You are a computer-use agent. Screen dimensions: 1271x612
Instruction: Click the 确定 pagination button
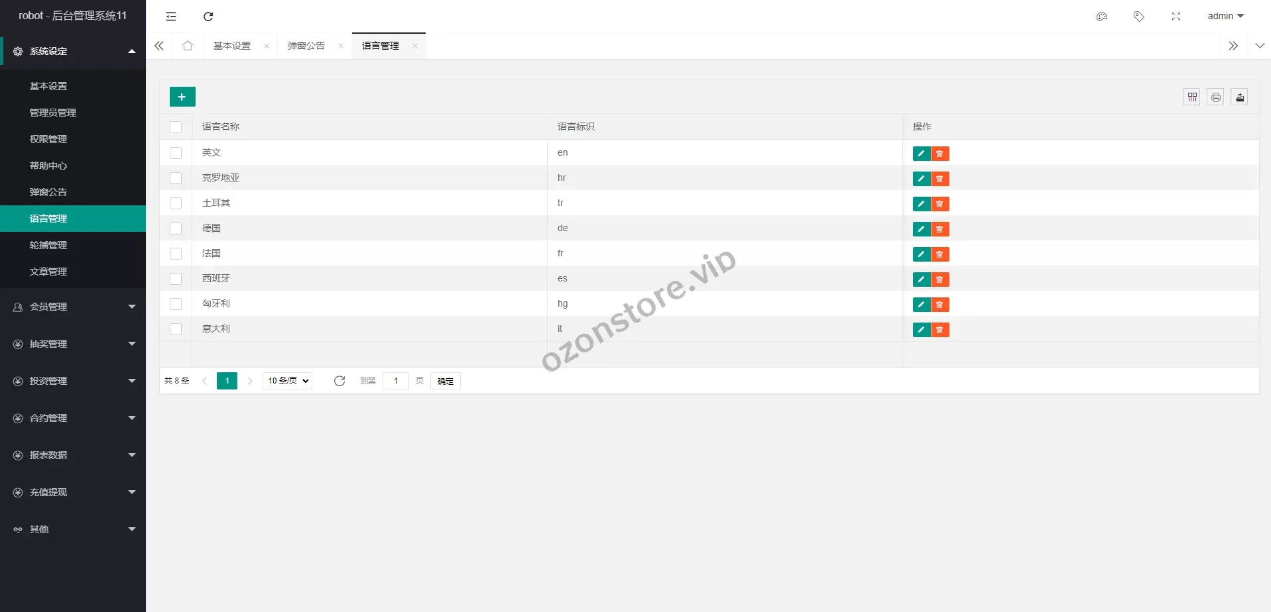pos(445,381)
